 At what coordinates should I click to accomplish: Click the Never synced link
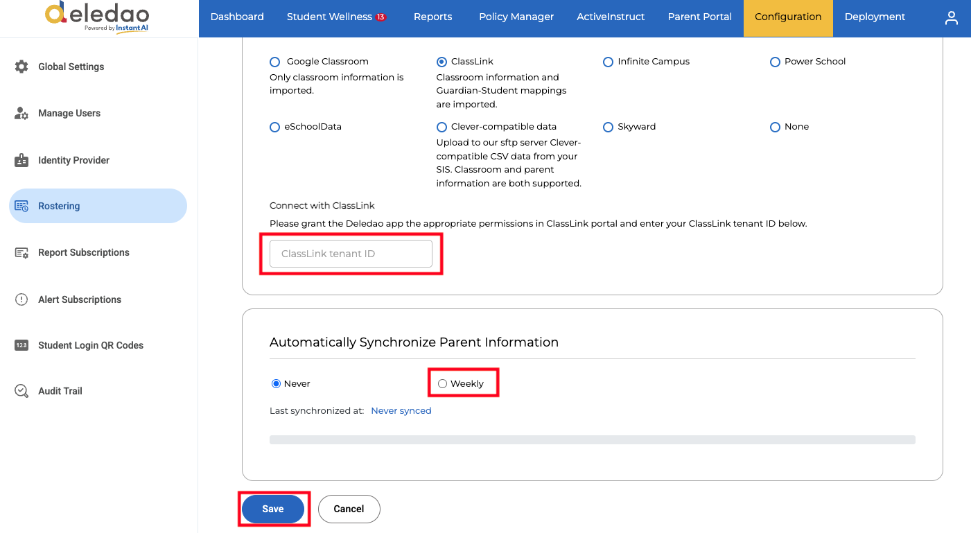(401, 411)
